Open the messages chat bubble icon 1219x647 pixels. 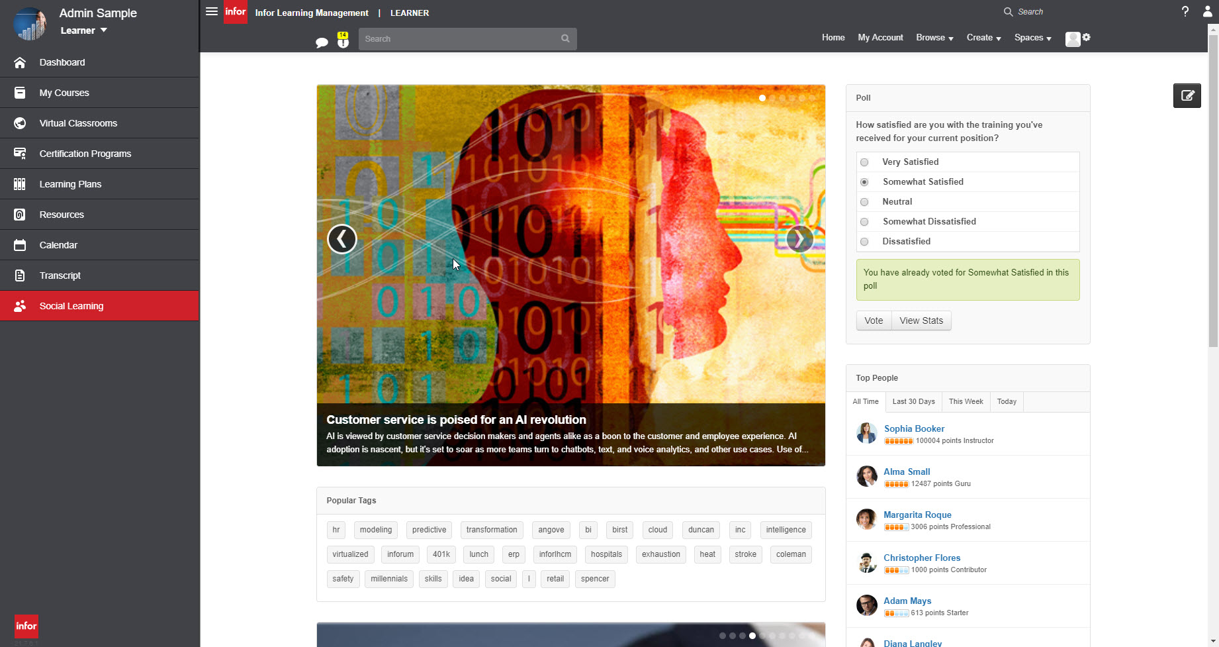tap(322, 42)
